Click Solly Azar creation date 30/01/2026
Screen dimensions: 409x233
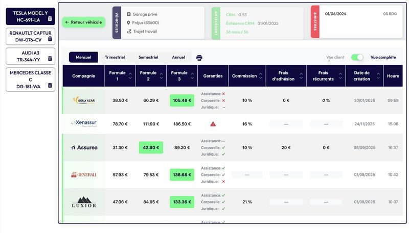click(x=365, y=100)
